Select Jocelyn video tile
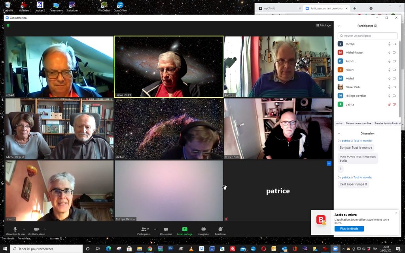Screen dimensions: 405x253 coord(59,191)
